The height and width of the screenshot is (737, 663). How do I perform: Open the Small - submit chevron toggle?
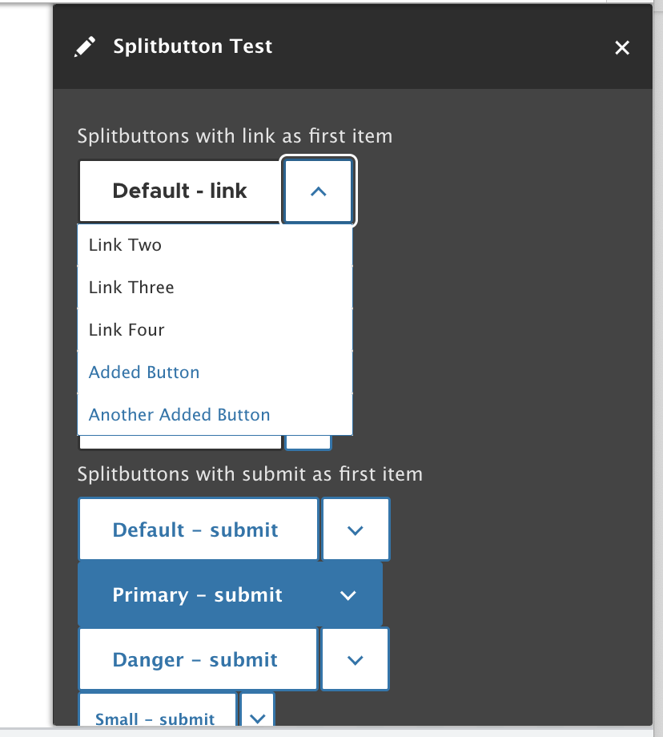pyautogui.click(x=257, y=716)
